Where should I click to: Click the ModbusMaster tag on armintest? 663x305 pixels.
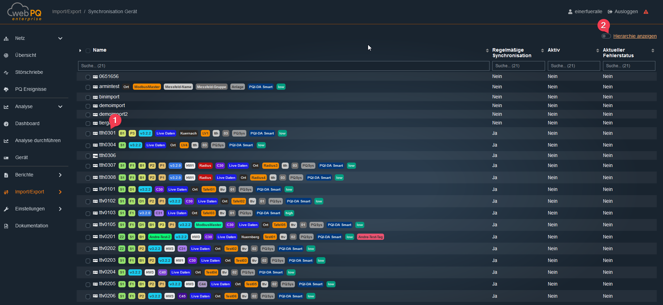[x=147, y=87]
